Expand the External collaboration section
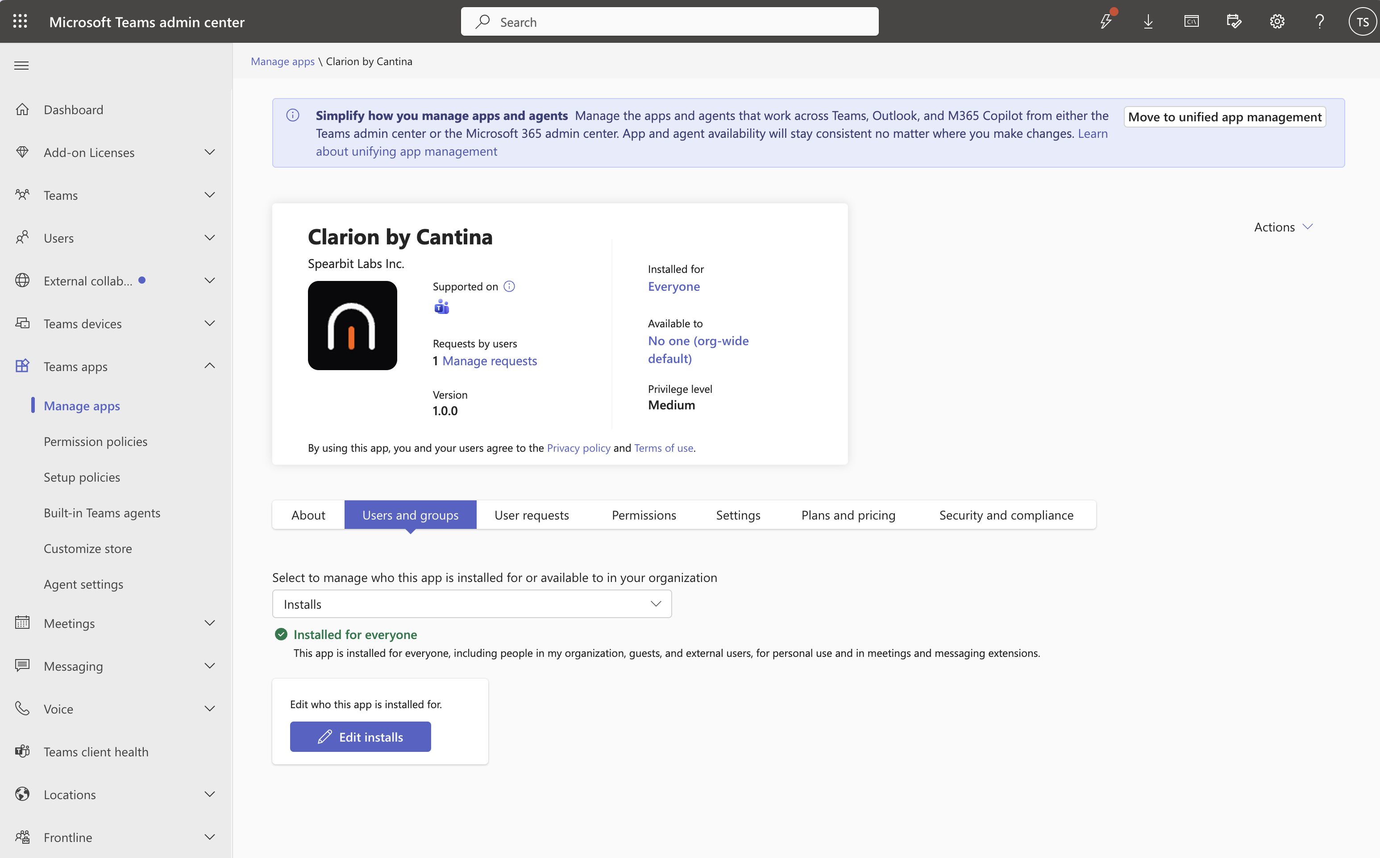The width and height of the screenshot is (1380, 858). pyautogui.click(x=210, y=281)
